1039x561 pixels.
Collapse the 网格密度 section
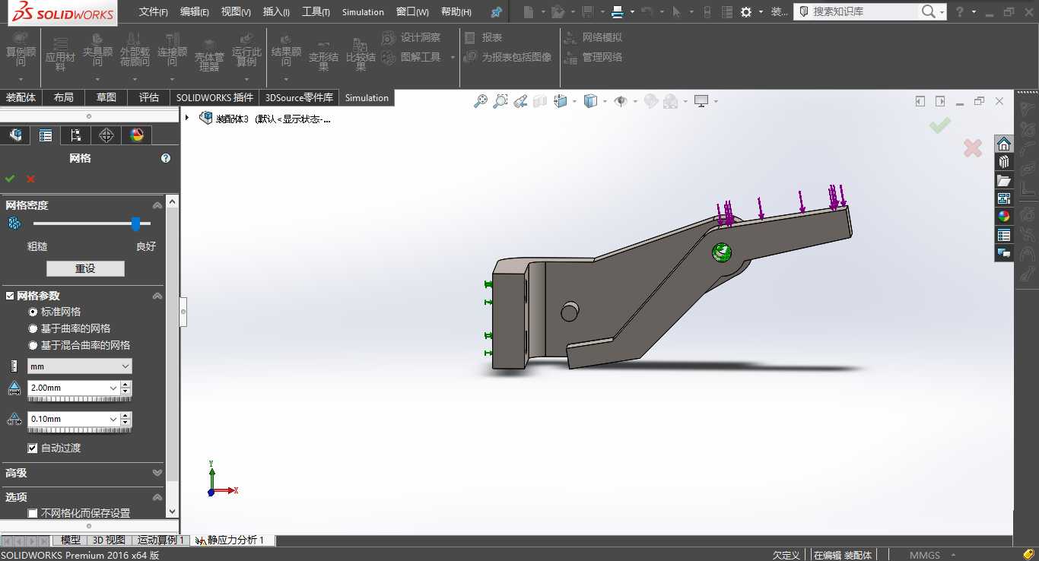[157, 205]
